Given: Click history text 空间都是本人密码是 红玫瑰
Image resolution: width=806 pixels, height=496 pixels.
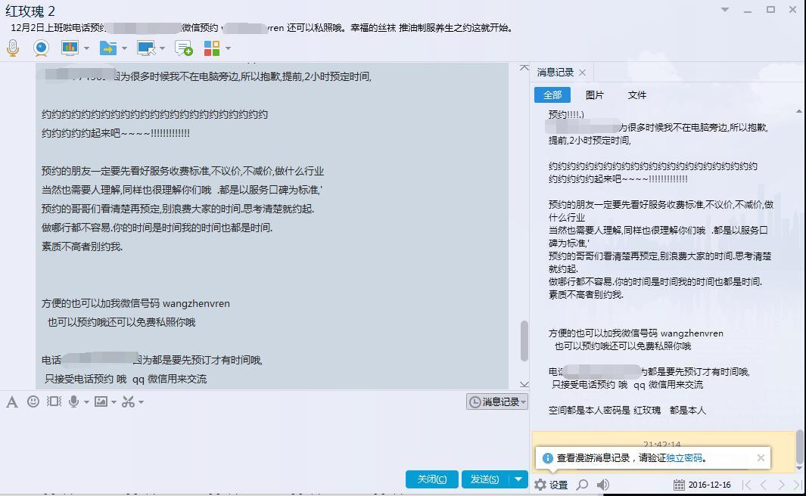Looking at the screenshot, I should click(x=605, y=411).
